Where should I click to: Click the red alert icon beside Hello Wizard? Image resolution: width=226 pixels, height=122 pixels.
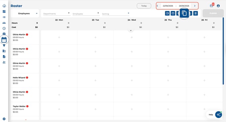tap(27, 78)
